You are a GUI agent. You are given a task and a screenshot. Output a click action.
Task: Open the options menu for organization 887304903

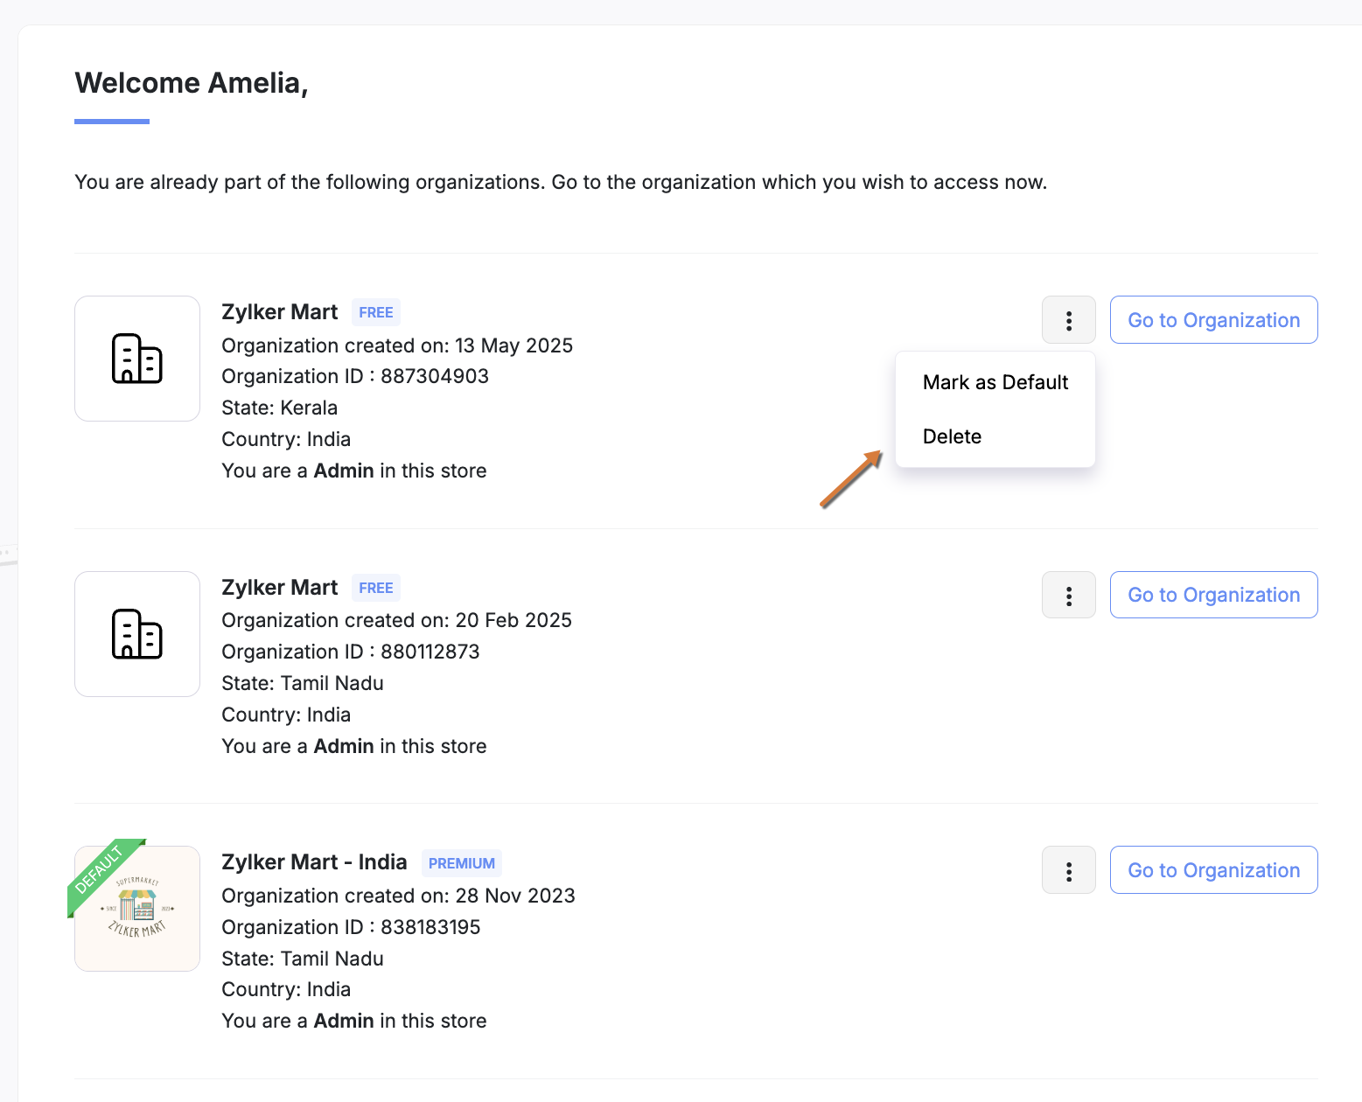tap(1068, 320)
